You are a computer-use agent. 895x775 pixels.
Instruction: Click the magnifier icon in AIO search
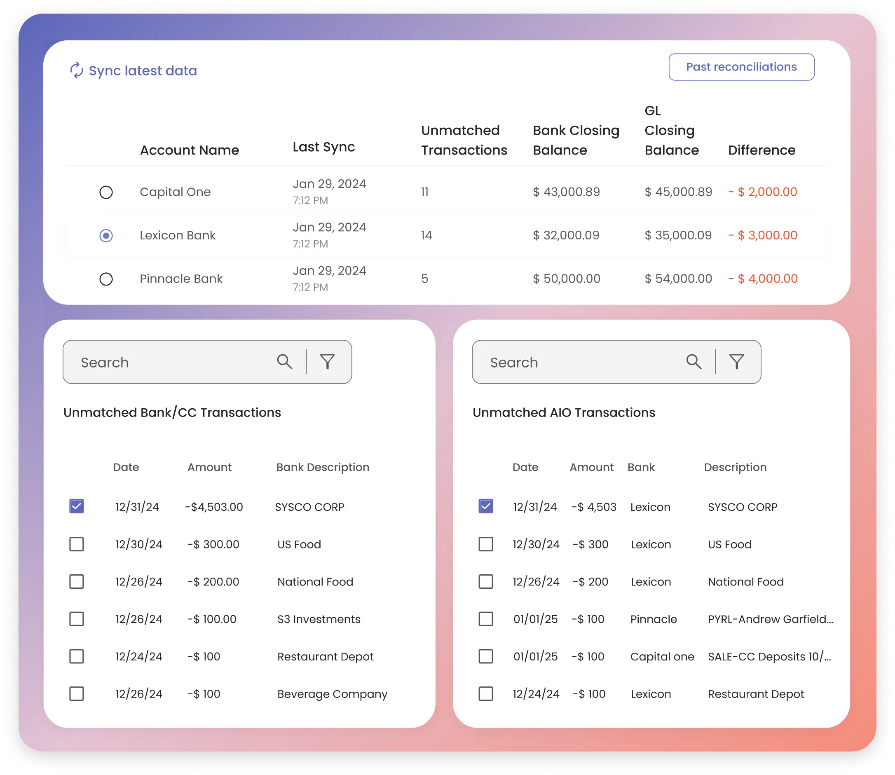pyautogui.click(x=694, y=362)
